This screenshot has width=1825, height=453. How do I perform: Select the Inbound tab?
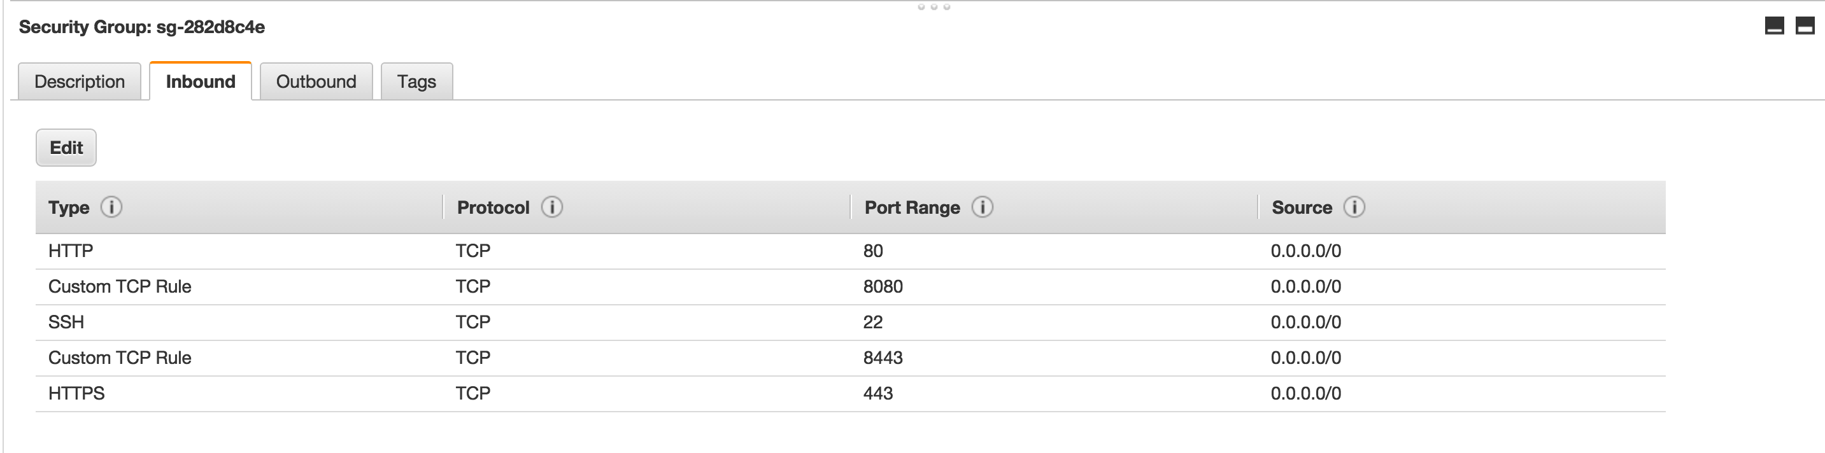click(201, 82)
